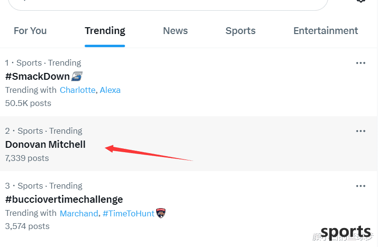Switch to the News tab
This screenshot has height=247, width=378.
tap(175, 31)
